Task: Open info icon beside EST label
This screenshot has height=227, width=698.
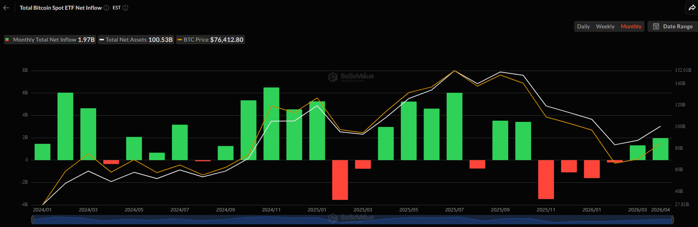Action: [x=125, y=8]
